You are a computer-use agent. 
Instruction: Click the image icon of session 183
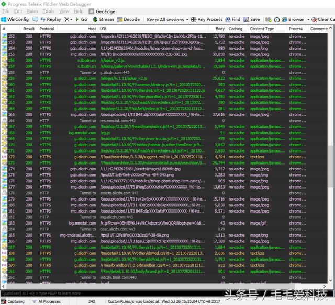click(4, 223)
